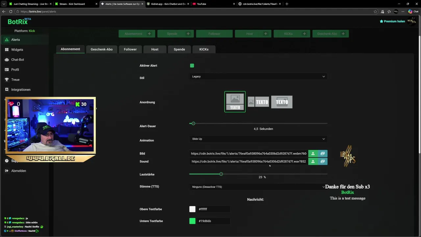
Task: Open a new browser tab
Action: coord(287,4)
